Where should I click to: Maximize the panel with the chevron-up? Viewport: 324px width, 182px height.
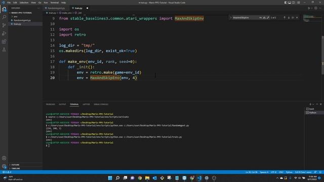[x=317, y=105]
